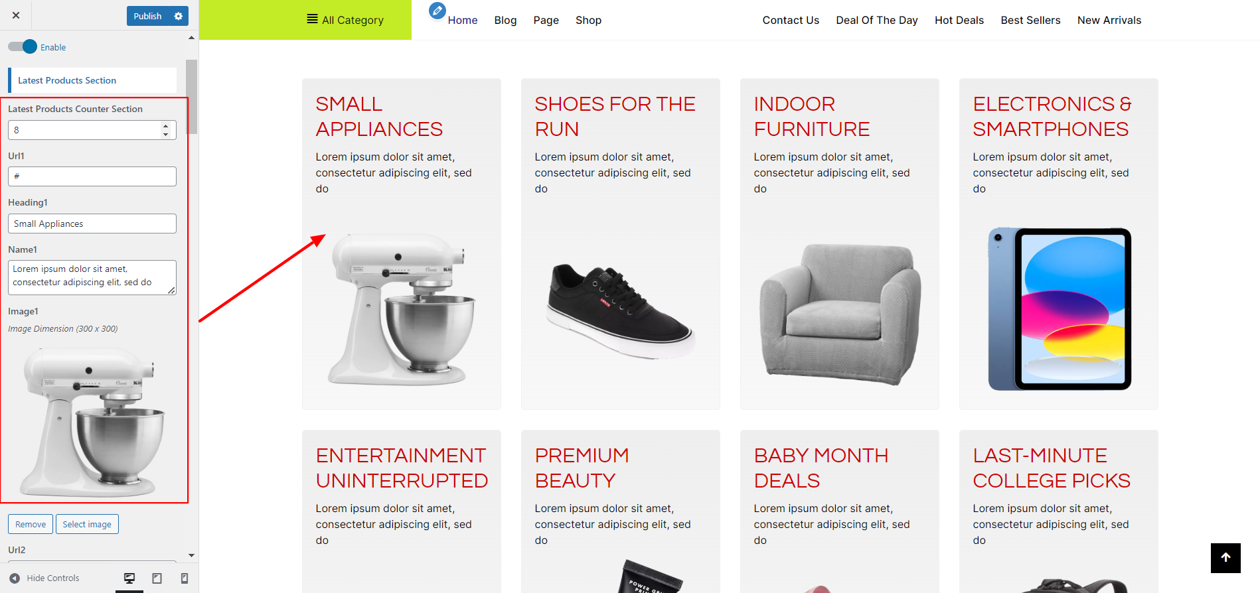Click the Hide Controls arrow icon
The image size is (1260, 593).
[15, 578]
